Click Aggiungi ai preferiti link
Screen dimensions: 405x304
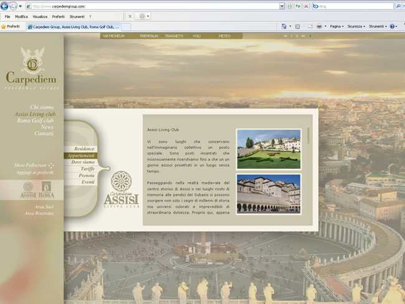(x=35, y=173)
